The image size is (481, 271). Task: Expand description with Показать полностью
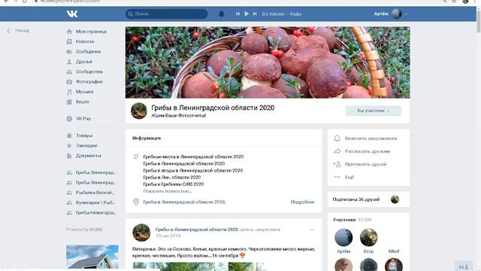(x=168, y=191)
